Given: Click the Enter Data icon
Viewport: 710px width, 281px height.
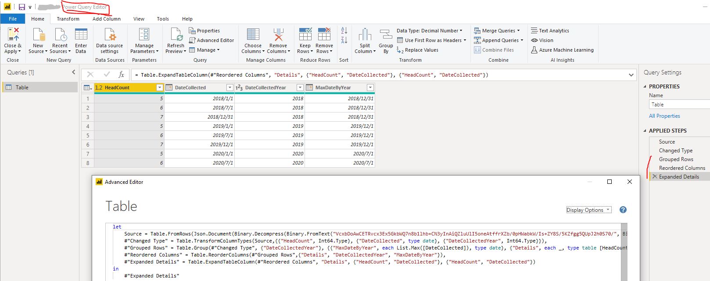Looking at the screenshot, I should point(81,34).
